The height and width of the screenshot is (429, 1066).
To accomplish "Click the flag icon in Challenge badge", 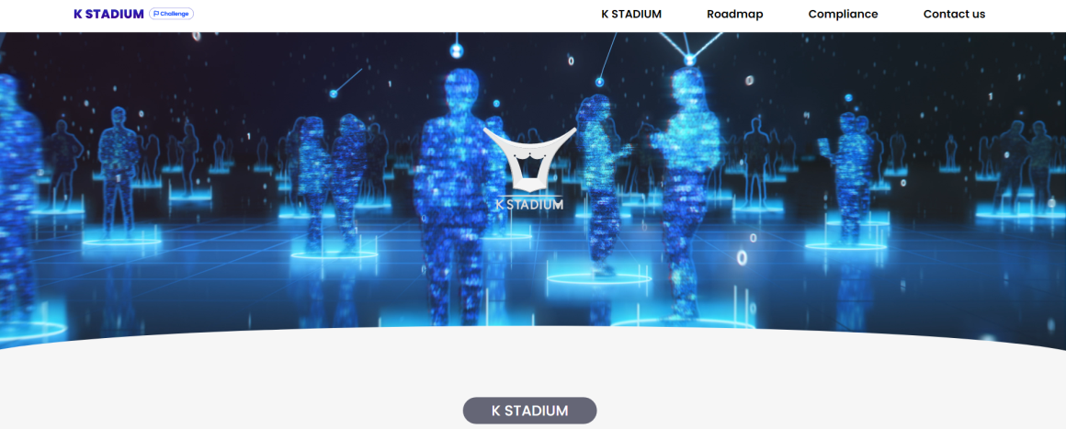I will (x=156, y=14).
